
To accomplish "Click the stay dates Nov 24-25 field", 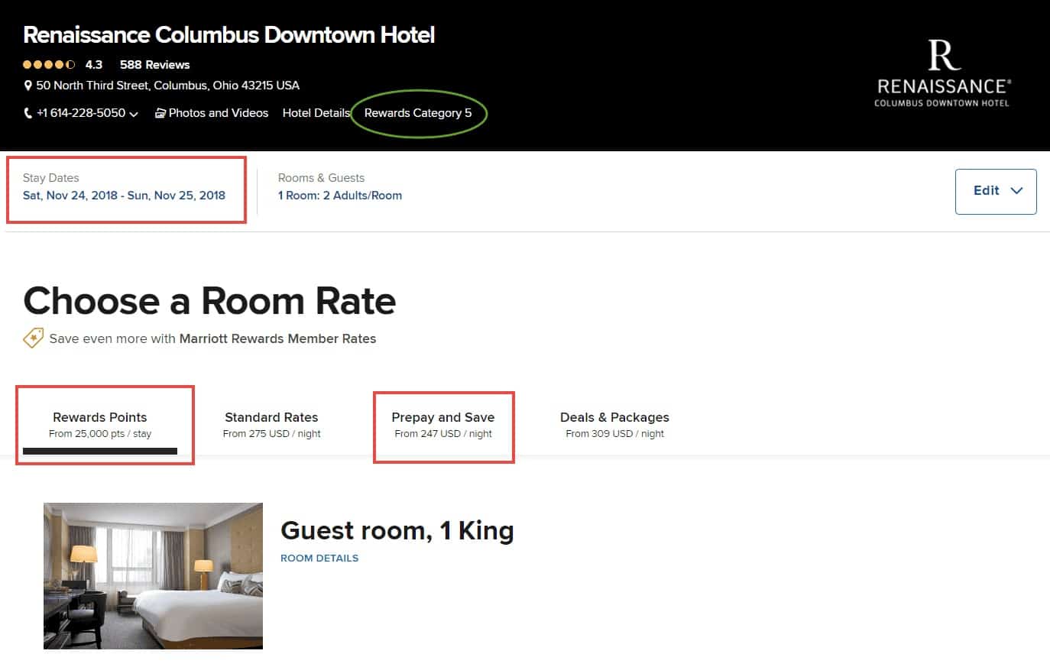I will point(124,195).
